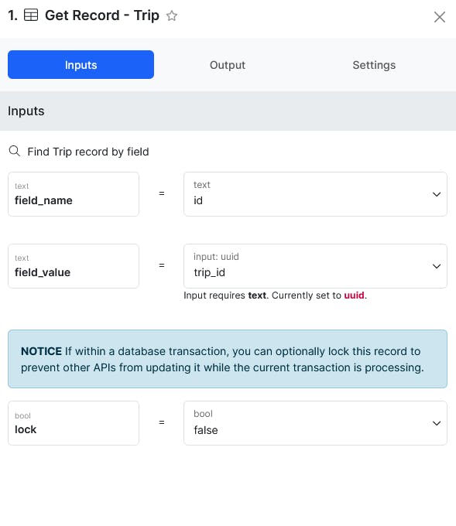Click the table icon before Get Record
The width and height of the screenshot is (456, 526).
point(31,15)
